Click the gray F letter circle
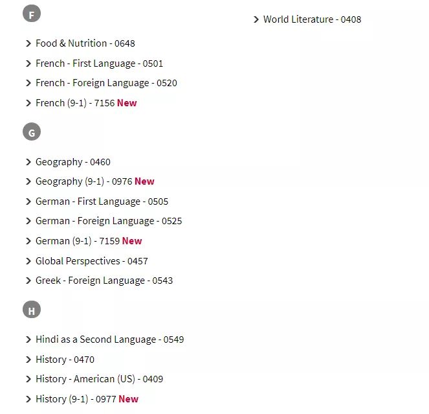The width and height of the screenshot is (429, 414). (x=32, y=14)
